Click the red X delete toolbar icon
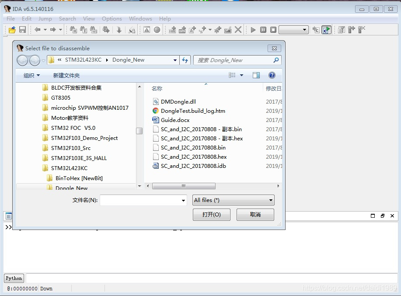The image size is (401, 296). pyautogui.click(x=238, y=30)
